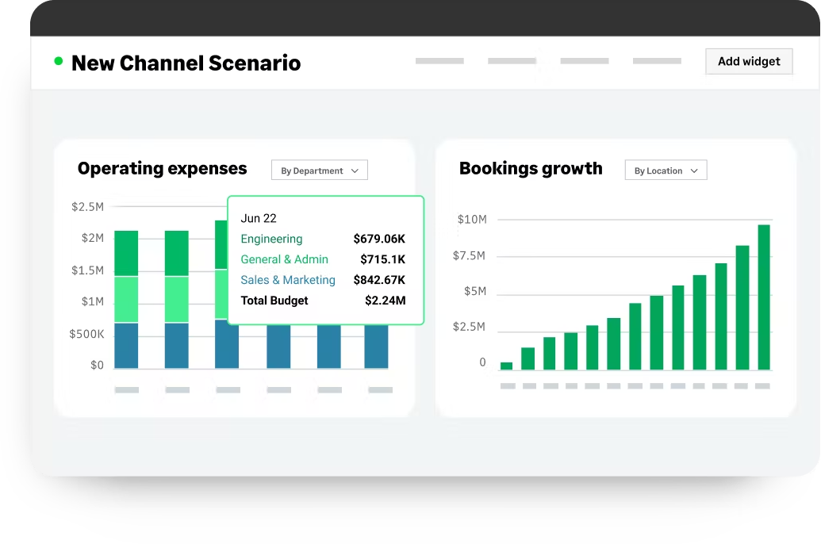
Task: Open the first gray placeholder header menu item
Action: click(439, 61)
